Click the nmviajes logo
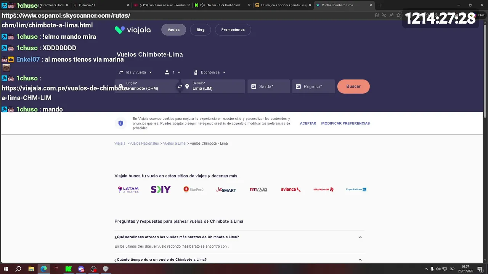The image size is (488, 274). [x=258, y=190]
